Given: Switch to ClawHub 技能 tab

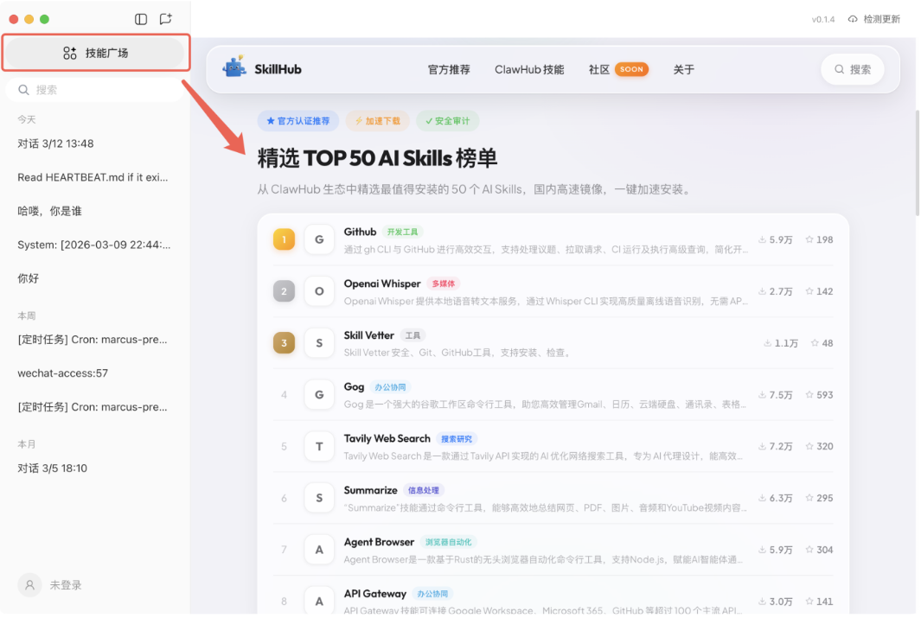Looking at the screenshot, I should point(529,69).
